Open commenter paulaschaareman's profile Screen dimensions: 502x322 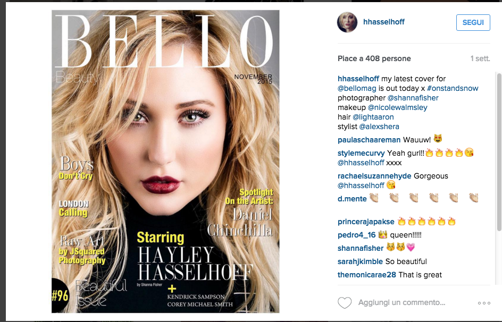tap(369, 140)
